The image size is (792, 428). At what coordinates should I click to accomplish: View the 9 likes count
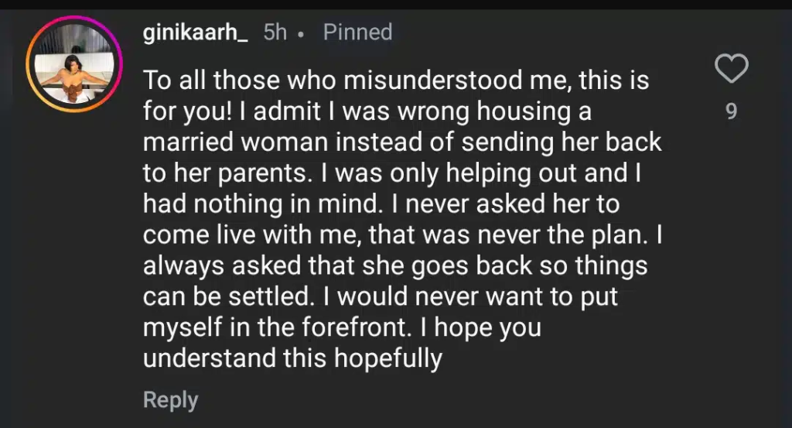tap(731, 113)
